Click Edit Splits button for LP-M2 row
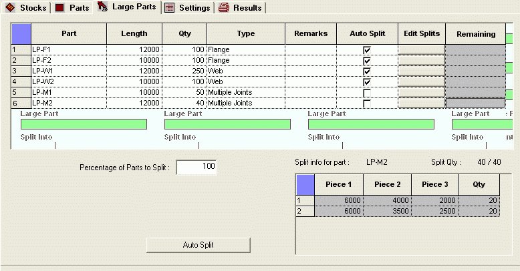Image resolution: width=520 pixels, height=271 pixels. click(x=421, y=103)
